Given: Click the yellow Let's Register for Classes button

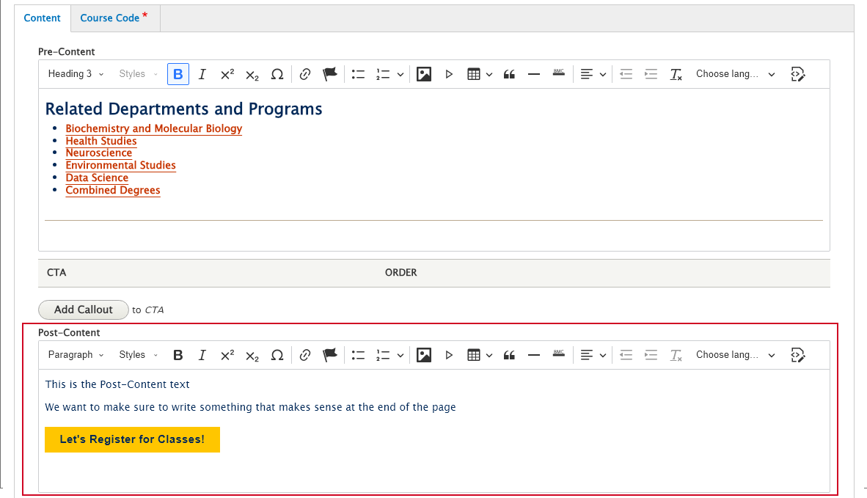Looking at the screenshot, I should click(x=132, y=439).
